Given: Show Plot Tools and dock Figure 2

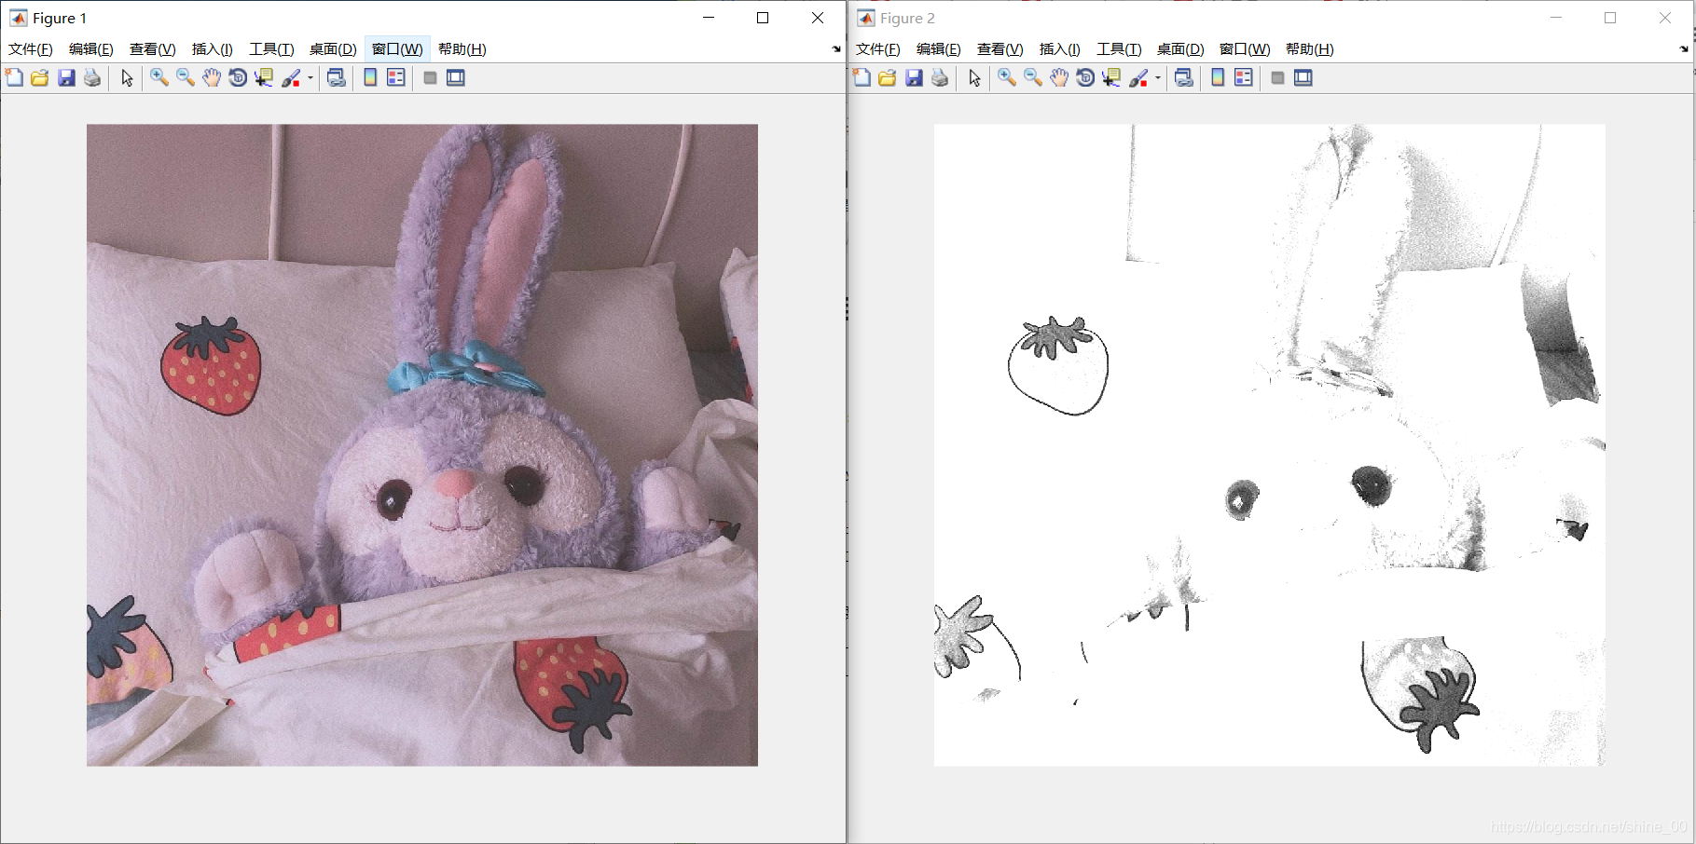Looking at the screenshot, I should [1303, 78].
